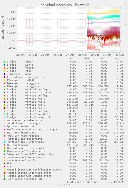Select the 11-fasteoi uhci_hcd:usb1 legend label
The image size is (128, 188).
click(x=27, y=77)
